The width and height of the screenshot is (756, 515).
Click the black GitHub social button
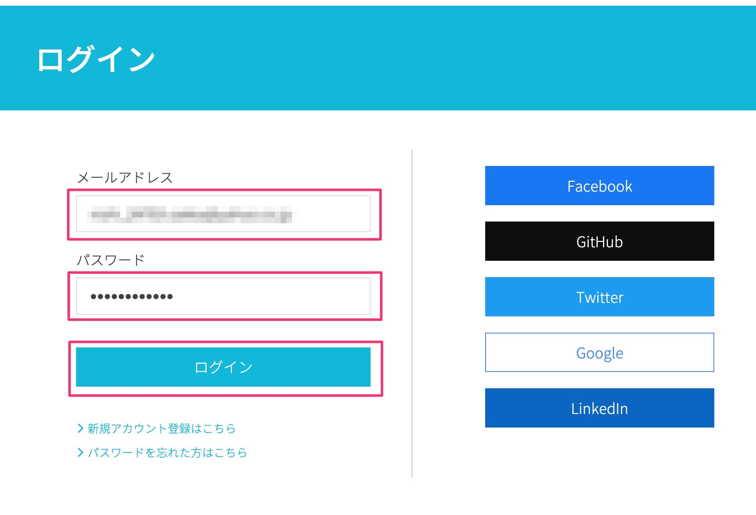(x=599, y=242)
